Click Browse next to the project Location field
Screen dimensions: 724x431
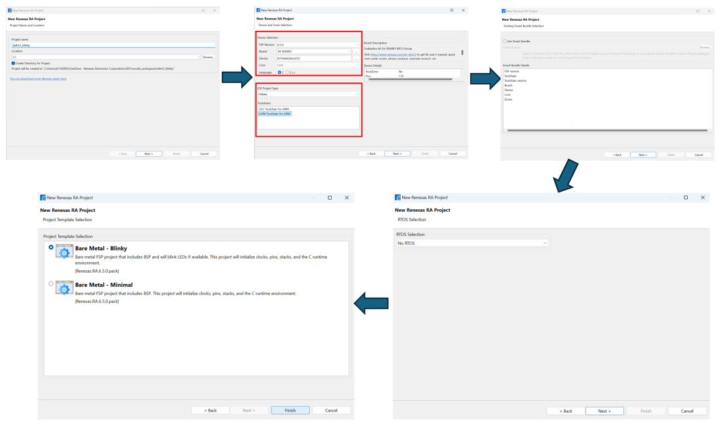click(x=208, y=57)
